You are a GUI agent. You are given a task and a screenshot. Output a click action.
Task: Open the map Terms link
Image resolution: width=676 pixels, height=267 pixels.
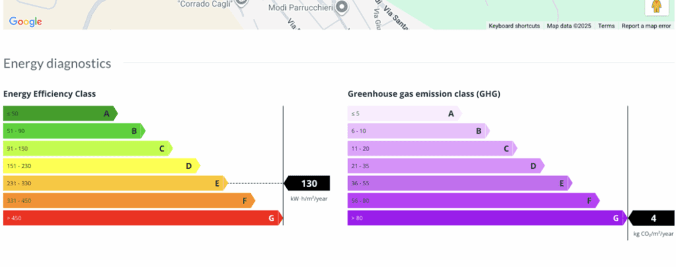click(x=606, y=26)
